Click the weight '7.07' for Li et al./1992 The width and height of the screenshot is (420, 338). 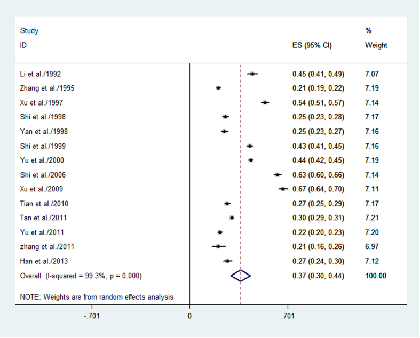pos(372,74)
